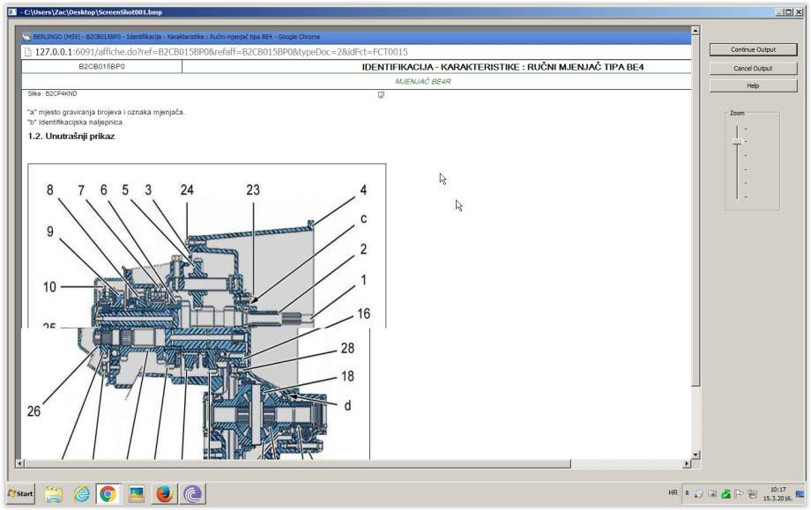
Task: Open Help in the print preview panel
Action: 752,85
